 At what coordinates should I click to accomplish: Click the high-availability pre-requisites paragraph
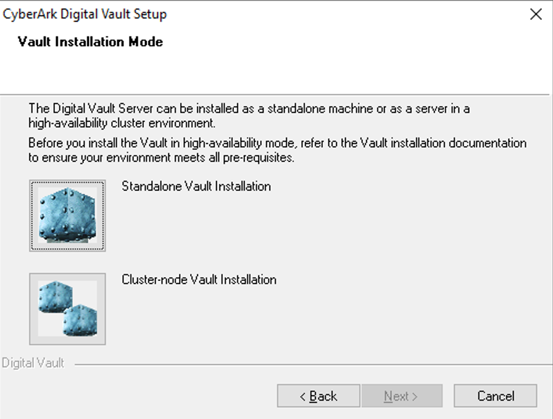(277, 150)
